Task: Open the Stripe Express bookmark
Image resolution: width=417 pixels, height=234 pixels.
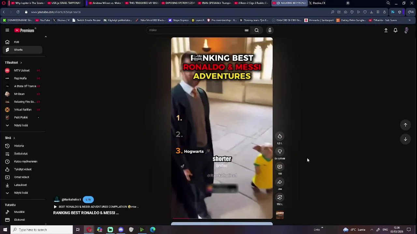Action: [179, 20]
